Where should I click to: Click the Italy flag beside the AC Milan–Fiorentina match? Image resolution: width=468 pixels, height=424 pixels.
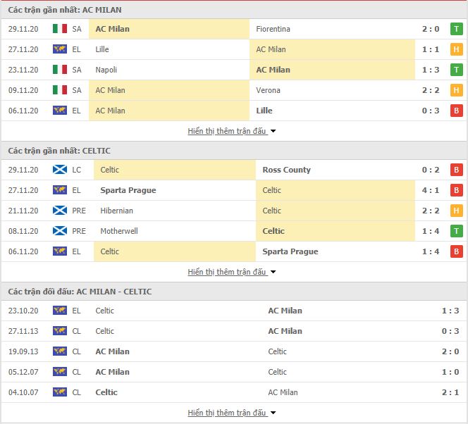[x=60, y=29]
